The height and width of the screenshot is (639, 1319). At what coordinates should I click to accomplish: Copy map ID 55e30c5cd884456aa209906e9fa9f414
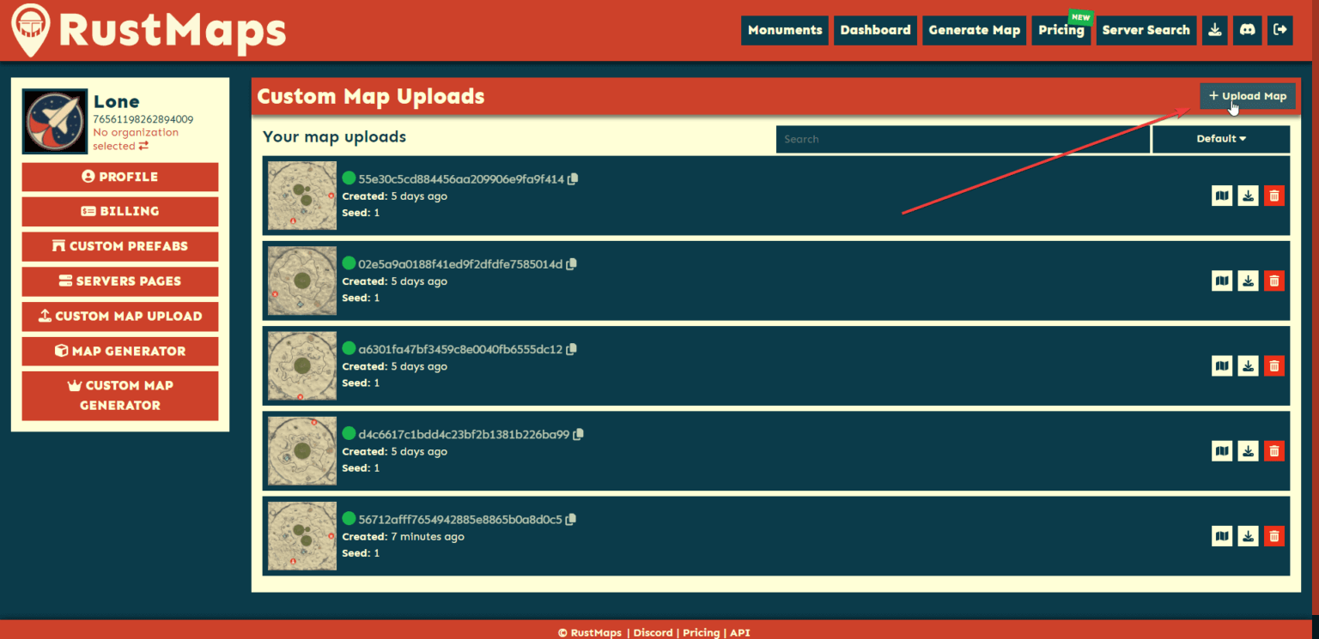click(x=573, y=179)
